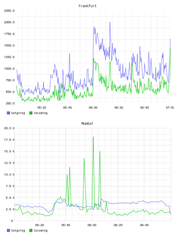Click the 1000.0 axis label in Frankfurt chart
The height and width of the screenshot is (235, 175).
tap(9, 69)
